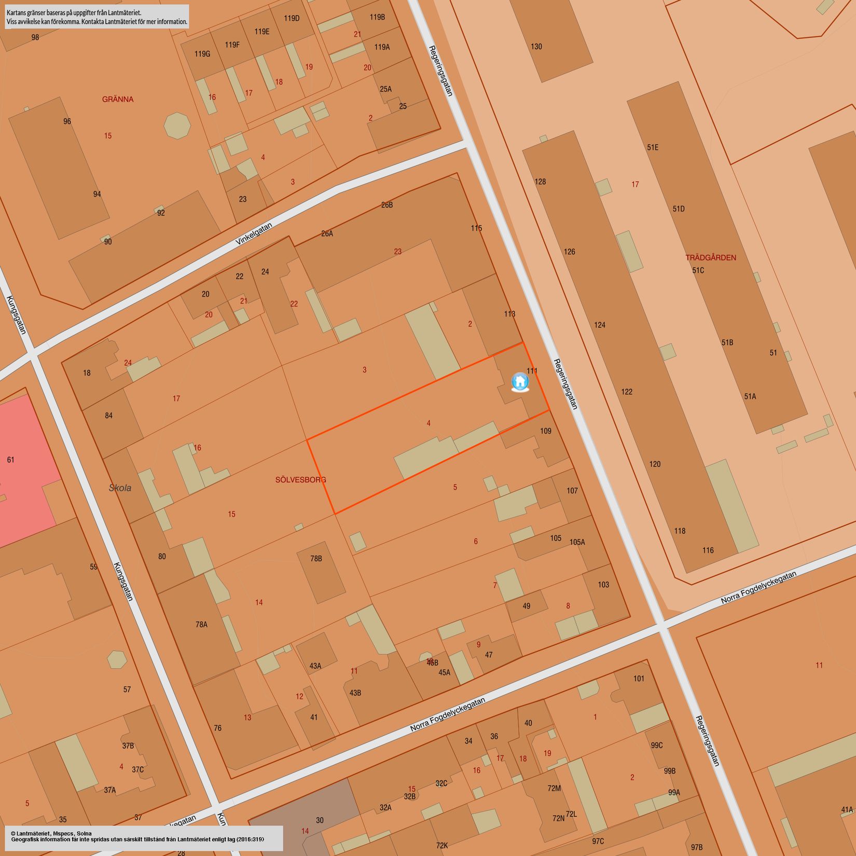This screenshot has height=856, width=856.
Task: Click the Skola label on the map
Action: (120, 488)
